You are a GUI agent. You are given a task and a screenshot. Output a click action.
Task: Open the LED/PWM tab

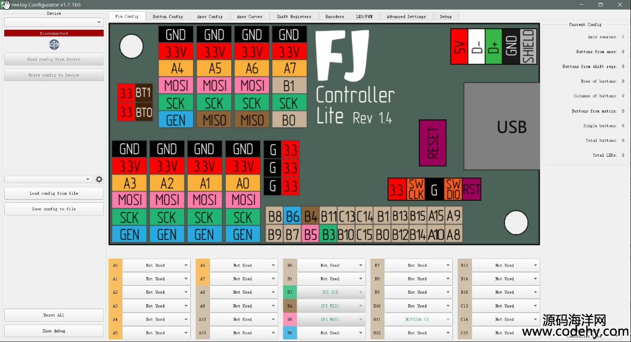pyautogui.click(x=364, y=16)
